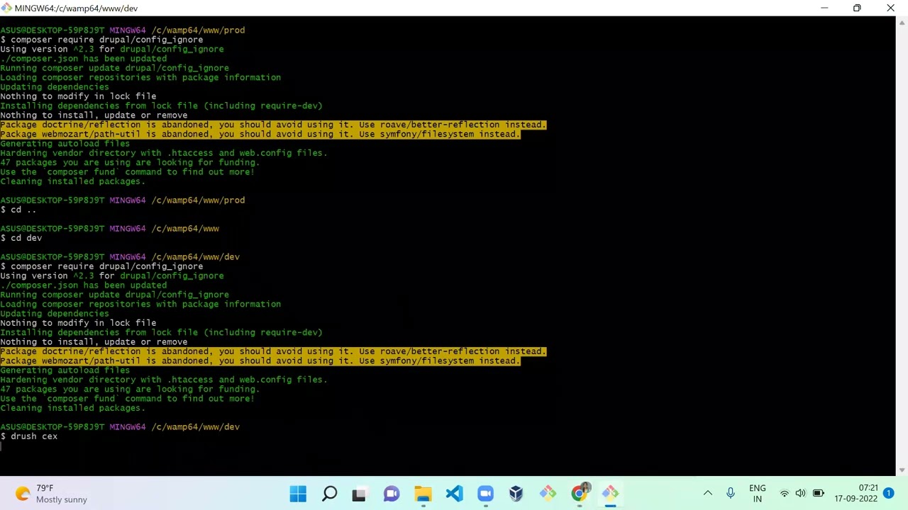Select the active Git Bash taskbar icon
The image size is (908, 510).
click(x=610, y=494)
